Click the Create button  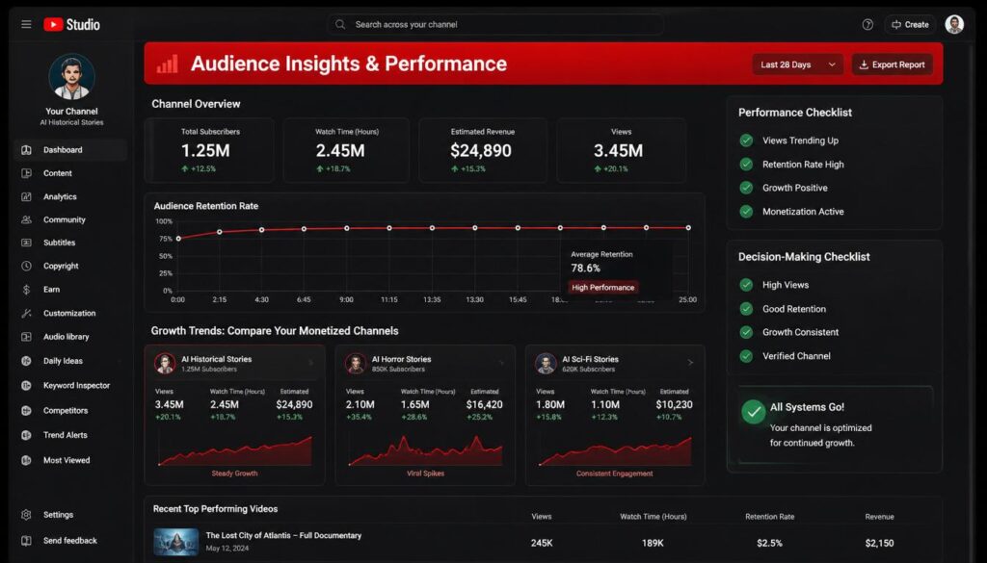coord(910,24)
